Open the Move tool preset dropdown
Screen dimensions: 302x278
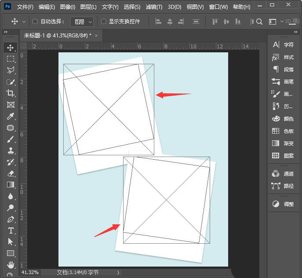(23, 22)
